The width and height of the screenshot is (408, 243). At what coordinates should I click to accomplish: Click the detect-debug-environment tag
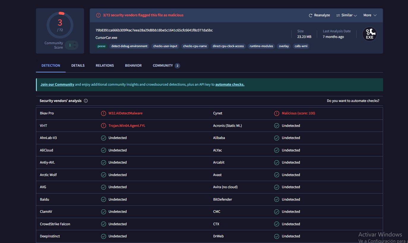pyautogui.click(x=129, y=46)
